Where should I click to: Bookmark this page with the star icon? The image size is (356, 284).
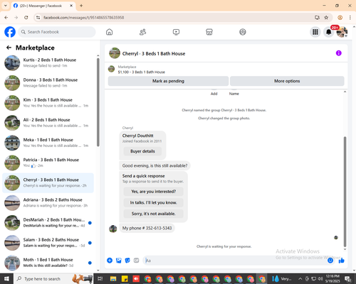(326, 18)
